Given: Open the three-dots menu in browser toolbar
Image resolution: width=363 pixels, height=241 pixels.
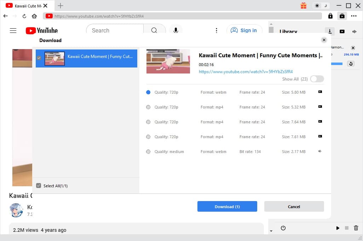Looking at the screenshot, I should (354, 16).
